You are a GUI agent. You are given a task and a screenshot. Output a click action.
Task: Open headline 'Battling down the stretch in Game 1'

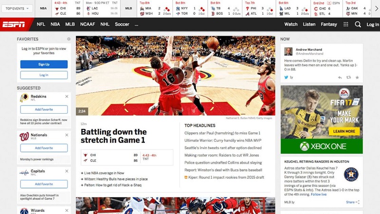tap(114, 136)
